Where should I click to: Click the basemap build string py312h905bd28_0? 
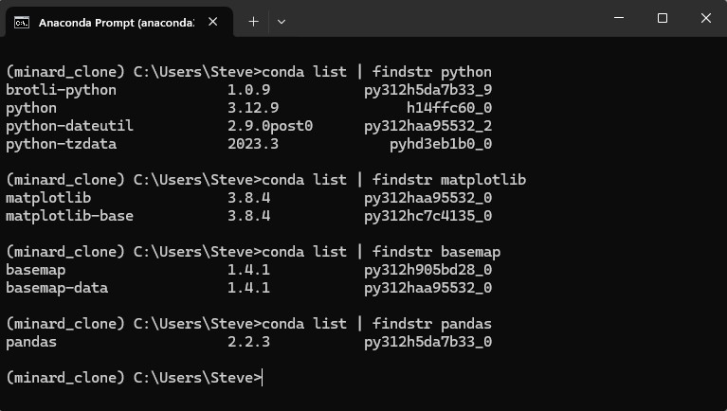(x=427, y=270)
